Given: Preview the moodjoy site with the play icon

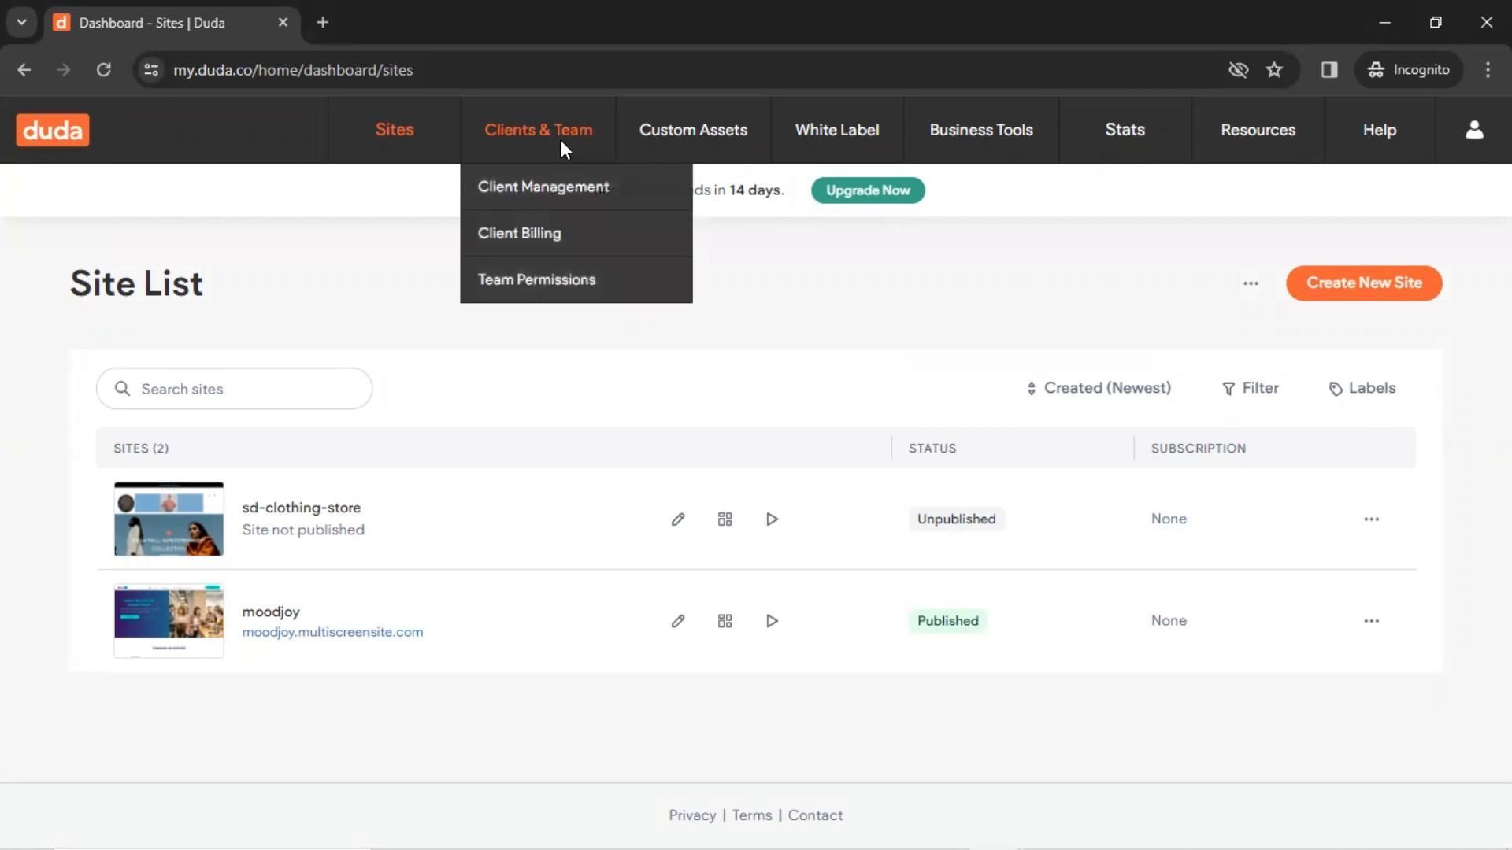Looking at the screenshot, I should point(772,621).
